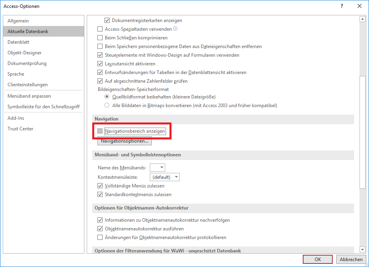The image size is (369, 267).
Task: Enable the Navigationsbereich anzeigen checkbox
Action: pyautogui.click(x=100, y=131)
